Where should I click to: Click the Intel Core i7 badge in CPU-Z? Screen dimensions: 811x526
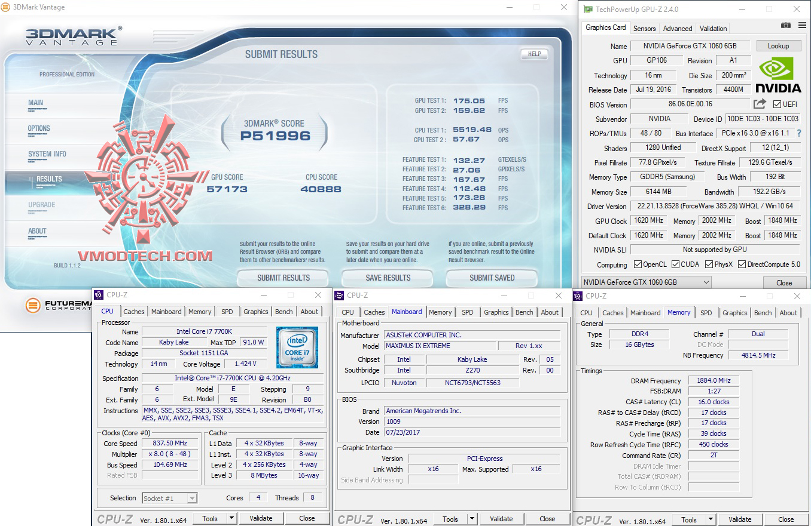click(297, 347)
